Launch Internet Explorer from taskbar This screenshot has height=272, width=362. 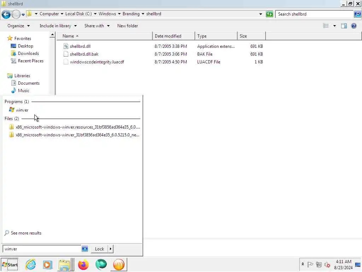(x=31, y=265)
